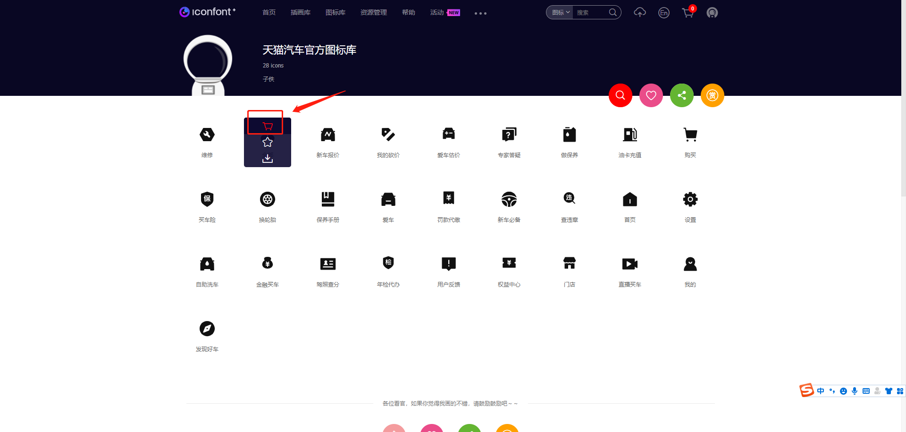906x432 pixels.
Task: Open author 子佚 profile link
Action: point(268,79)
